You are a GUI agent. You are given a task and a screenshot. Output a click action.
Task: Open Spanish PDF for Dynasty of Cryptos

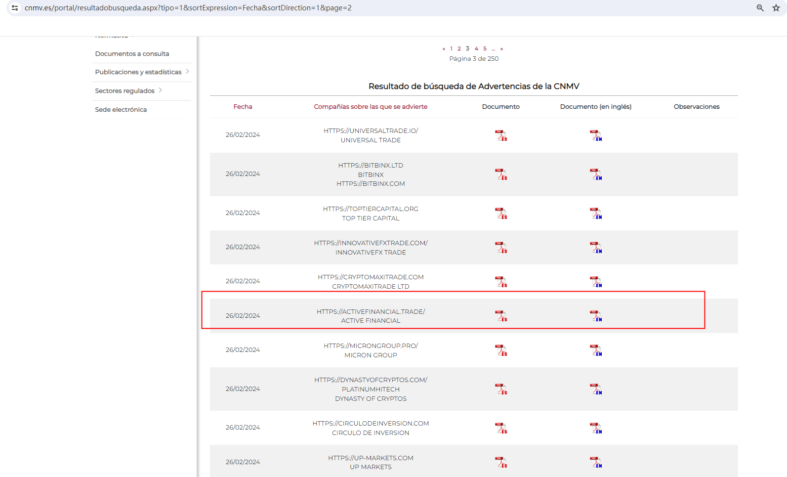pos(500,389)
